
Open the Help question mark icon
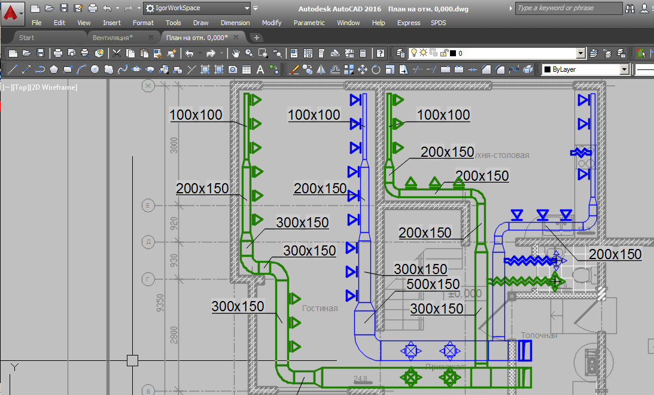(x=381, y=53)
